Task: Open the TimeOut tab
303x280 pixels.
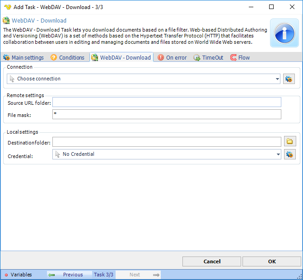Action: point(208,58)
